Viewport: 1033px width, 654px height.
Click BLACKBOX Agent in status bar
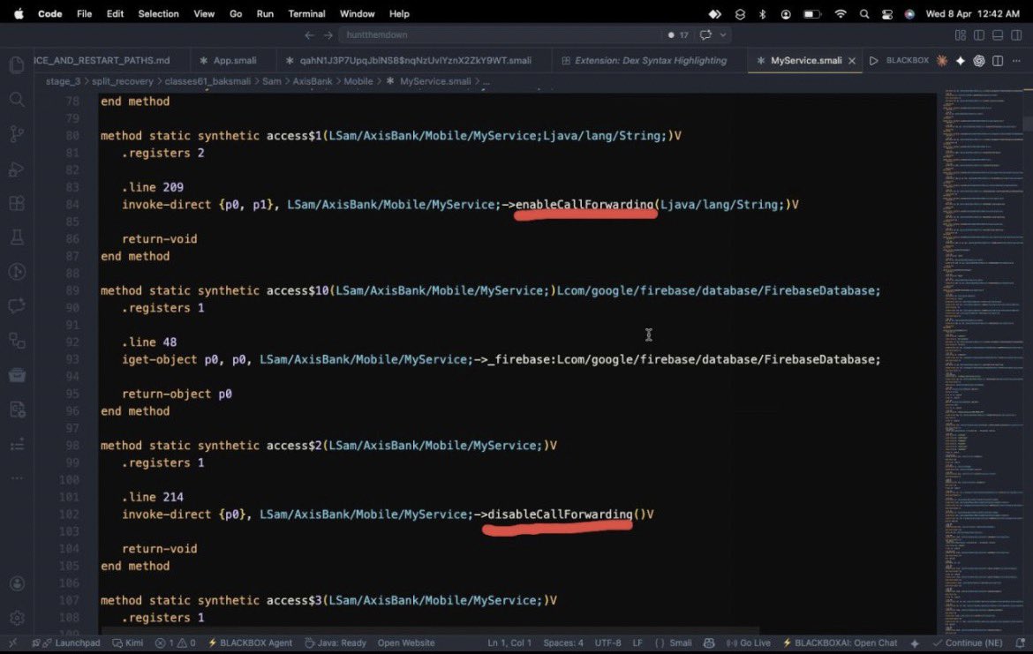[251, 643]
